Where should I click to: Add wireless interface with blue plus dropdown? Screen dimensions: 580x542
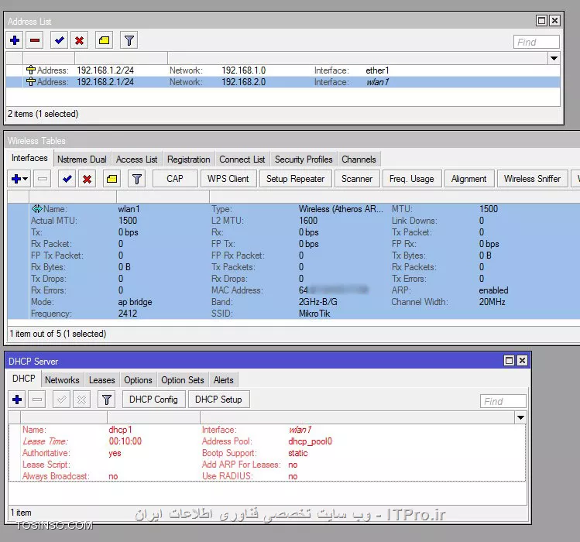[x=19, y=179]
